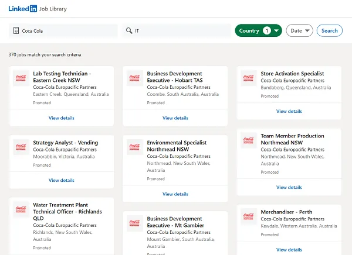This screenshot has height=255, width=352.
Task: Click the Search button
Action: click(x=329, y=30)
